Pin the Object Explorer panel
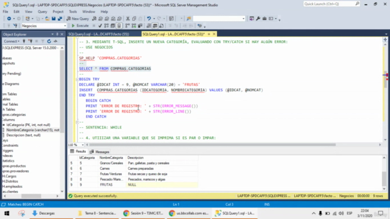The height and width of the screenshot is (219, 390). [x=57, y=34]
